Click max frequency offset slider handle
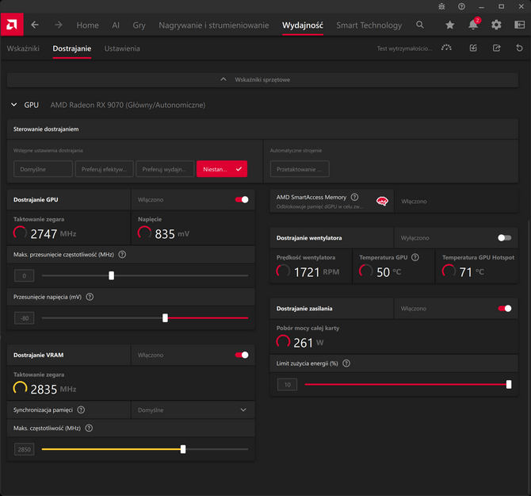 112,275
